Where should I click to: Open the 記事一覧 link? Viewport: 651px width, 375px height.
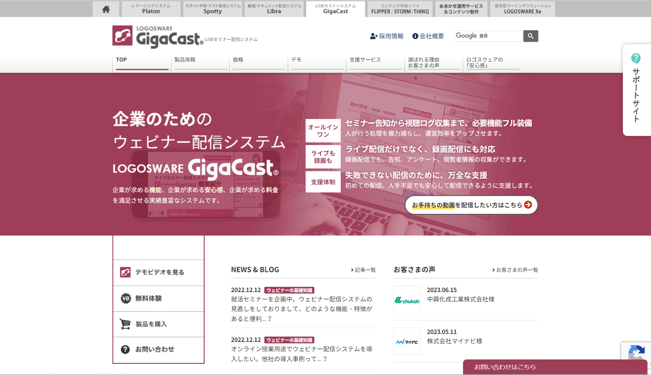click(363, 270)
